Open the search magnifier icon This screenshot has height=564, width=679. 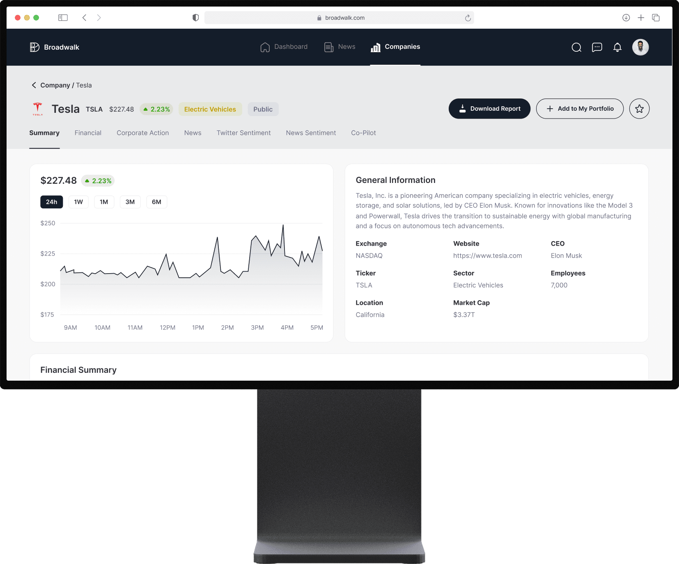[x=576, y=47]
